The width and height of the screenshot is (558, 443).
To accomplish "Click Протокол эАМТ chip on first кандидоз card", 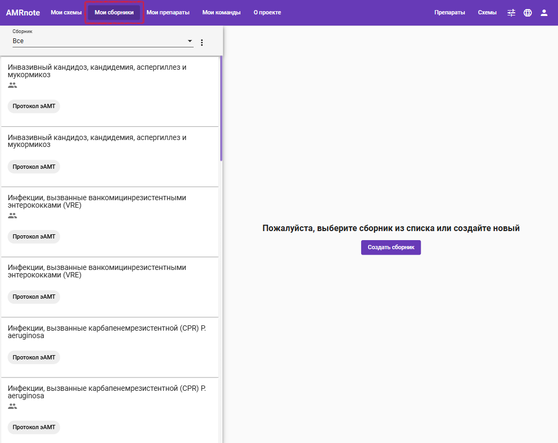I will (x=34, y=106).
